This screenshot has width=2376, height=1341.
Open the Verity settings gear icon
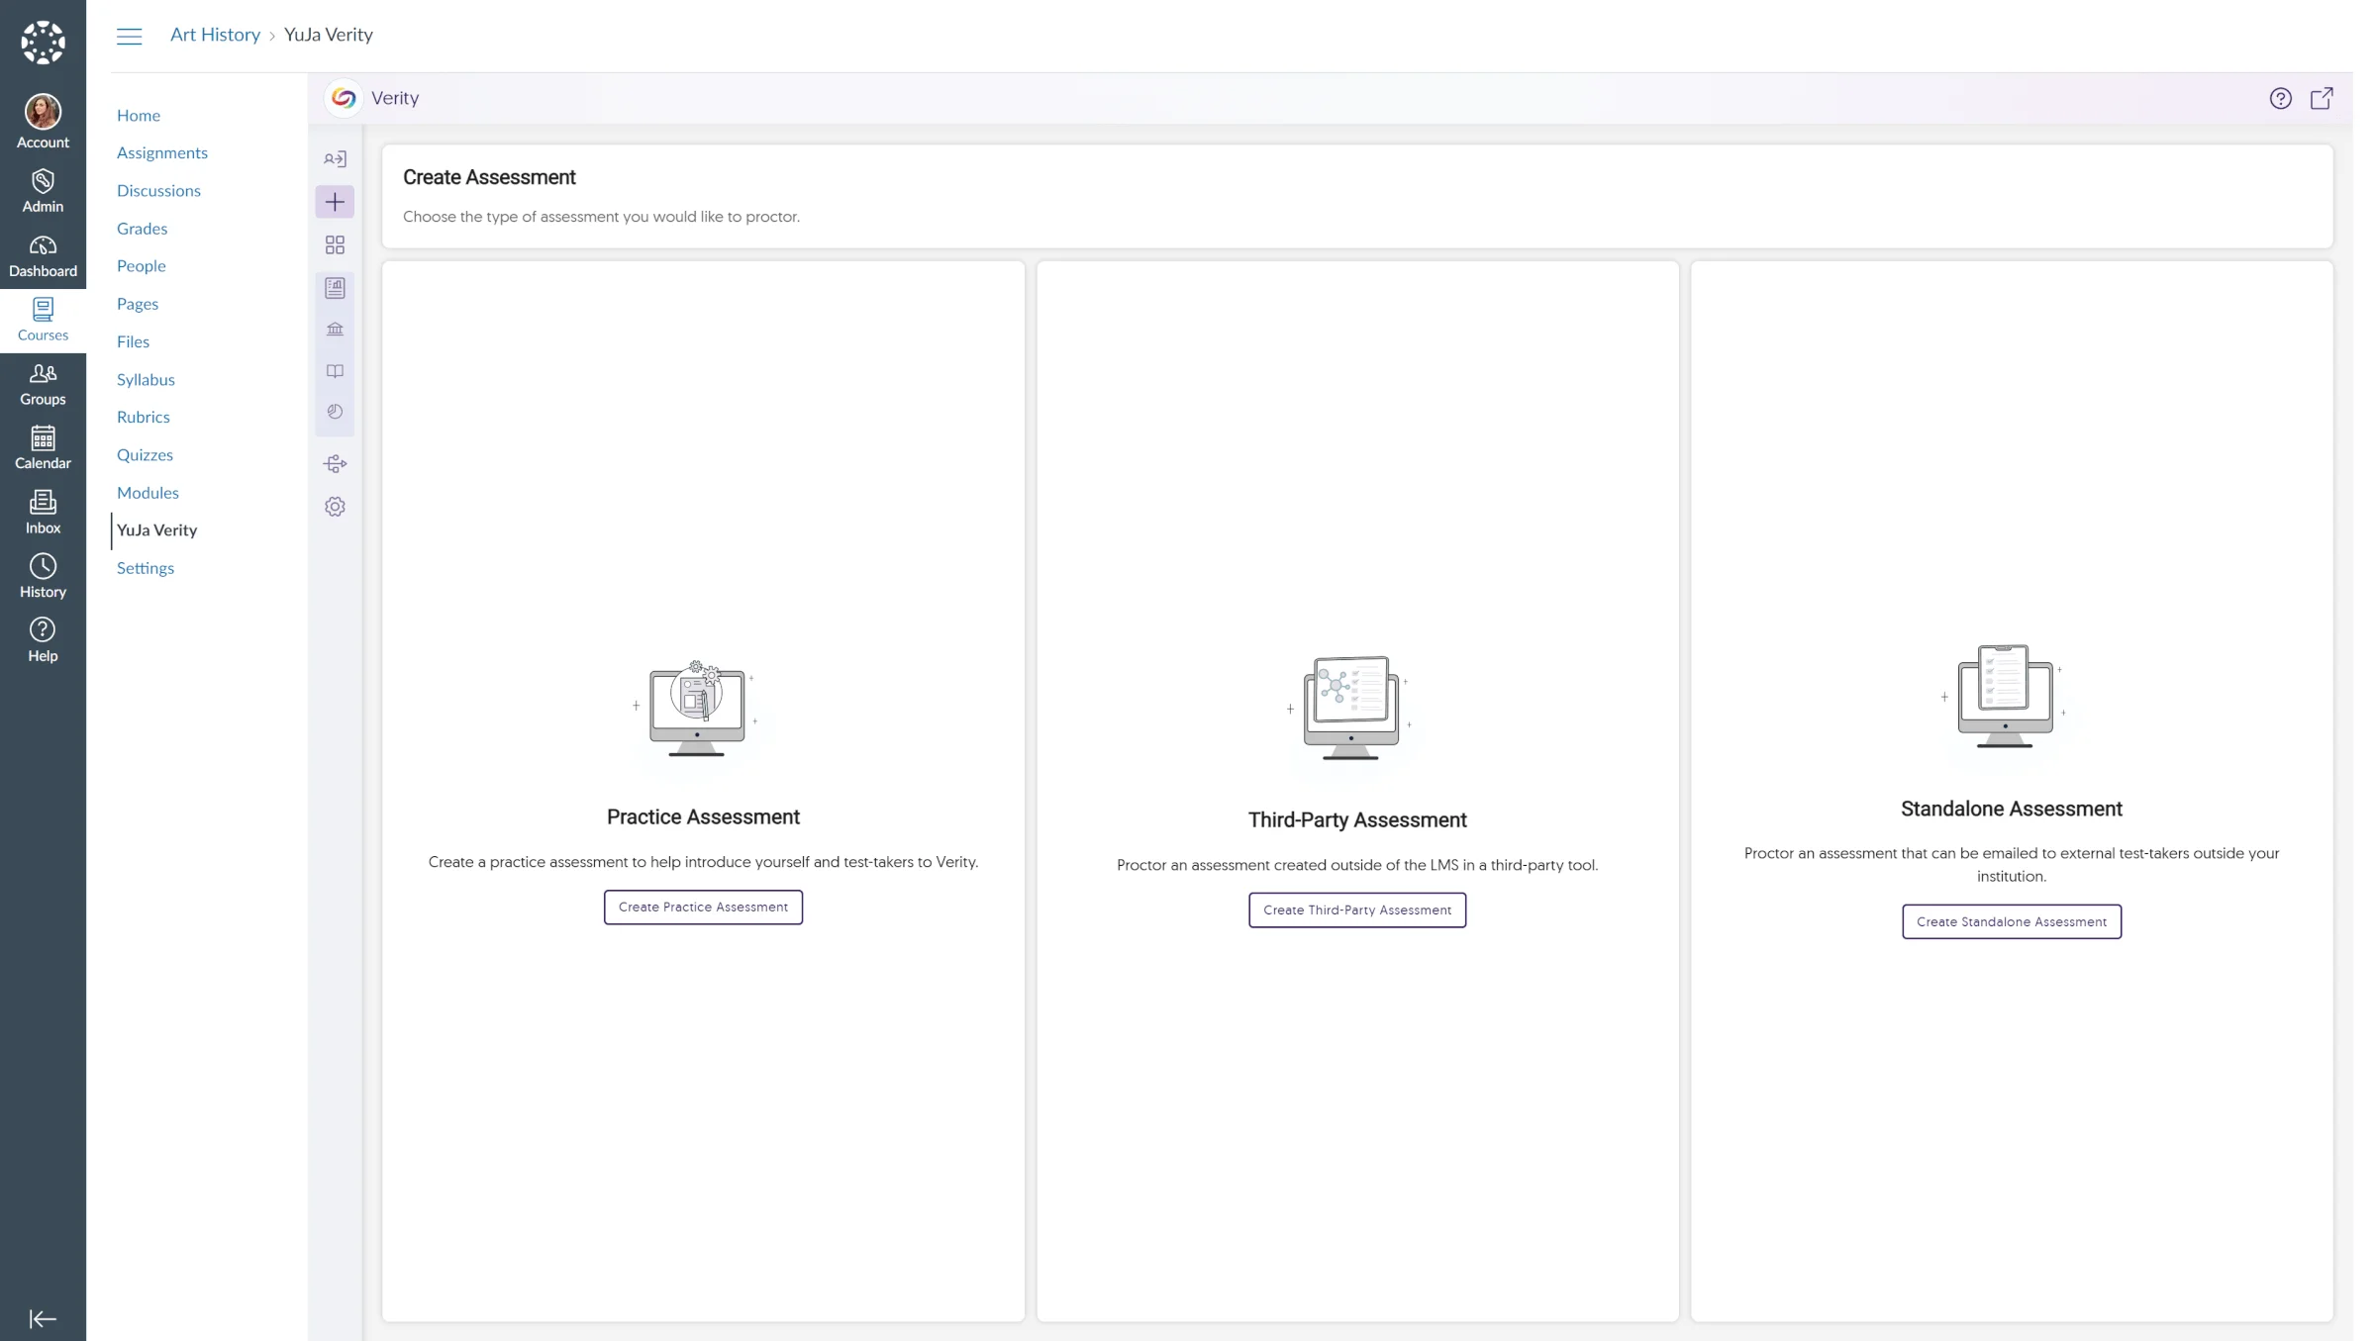(335, 507)
